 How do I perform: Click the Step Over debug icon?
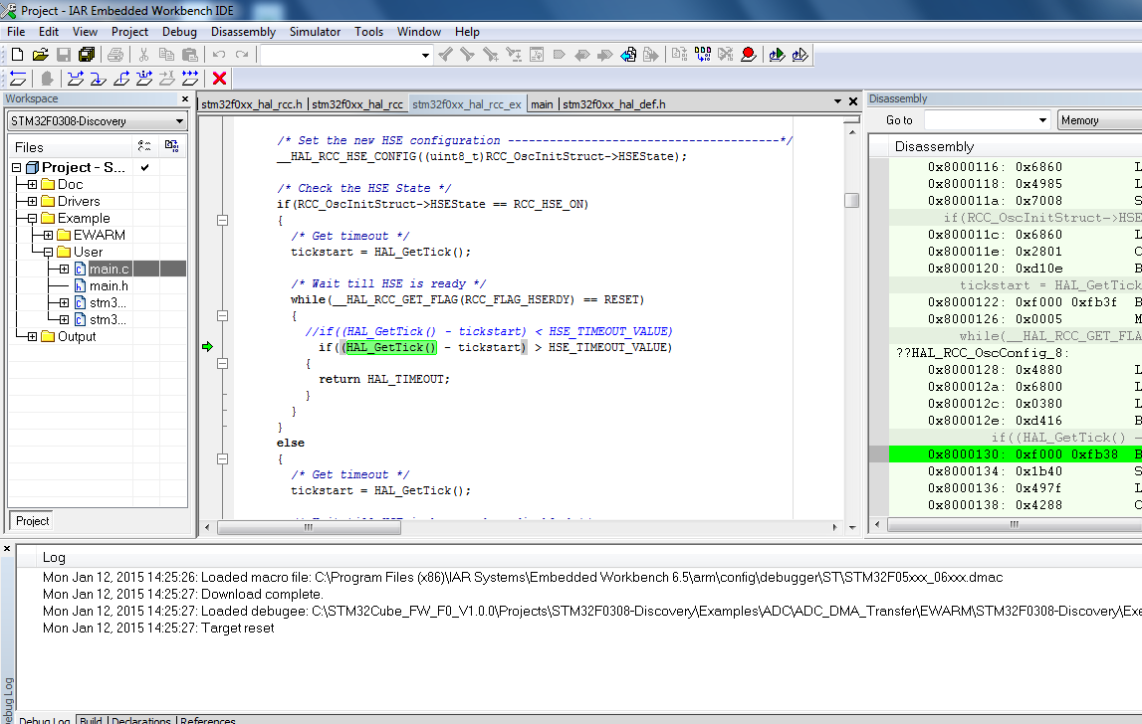75,78
